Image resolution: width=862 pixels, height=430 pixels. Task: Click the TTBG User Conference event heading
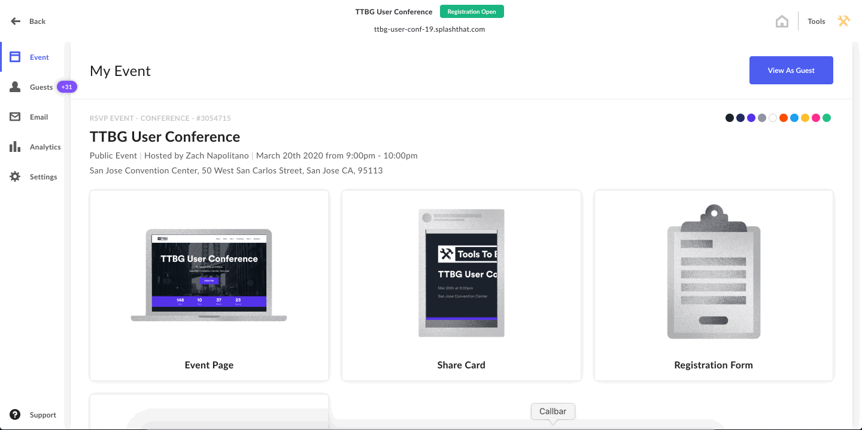165,137
